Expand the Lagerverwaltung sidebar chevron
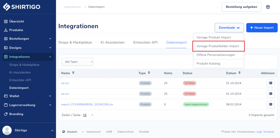 pyautogui.click(x=50, y=105)
